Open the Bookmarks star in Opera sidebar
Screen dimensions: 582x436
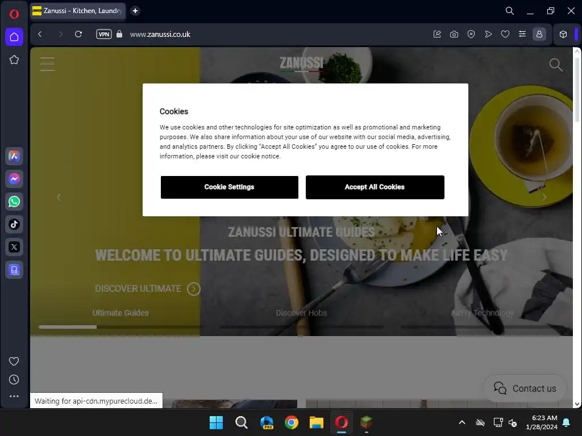(x=14, y=60)
